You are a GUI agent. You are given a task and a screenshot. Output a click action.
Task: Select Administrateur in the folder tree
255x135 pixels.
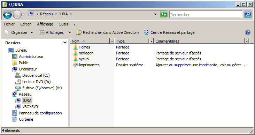31,57
